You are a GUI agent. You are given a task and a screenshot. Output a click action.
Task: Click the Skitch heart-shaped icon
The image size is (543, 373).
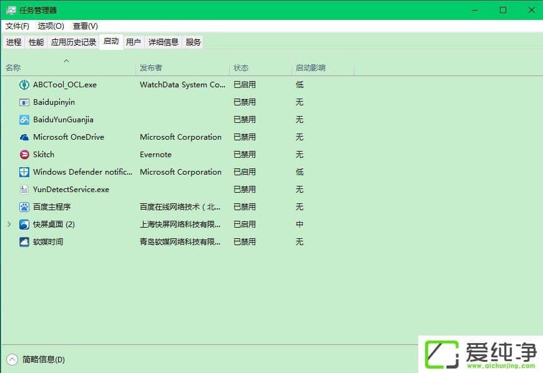[24, 155]
